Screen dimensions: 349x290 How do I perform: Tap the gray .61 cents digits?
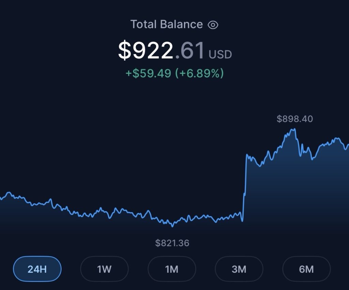pos(190,50)
